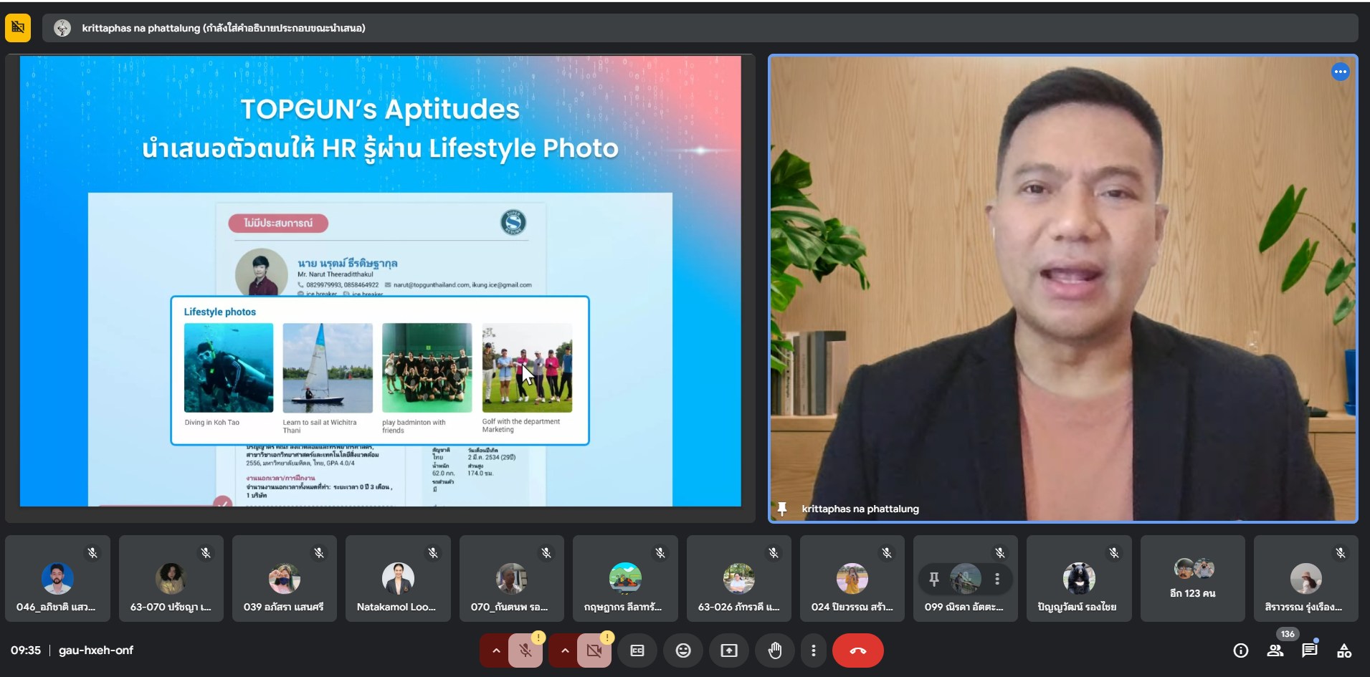Click the presentation indicator icon at top left
The height and width of the screenshot is (677, 1370).
[x=18, y=28]
